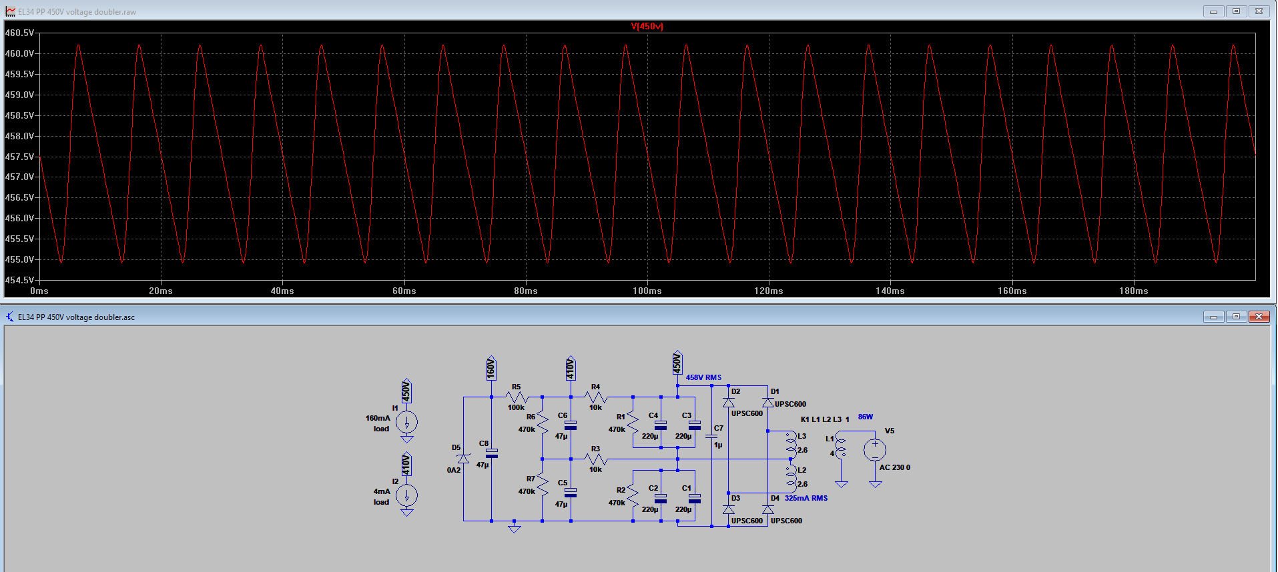Click the '180ms' time axis label

1133,291
